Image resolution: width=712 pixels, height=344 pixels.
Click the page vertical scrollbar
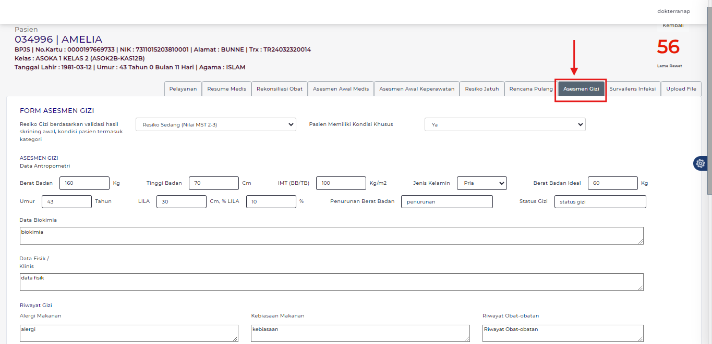[709, 104]
